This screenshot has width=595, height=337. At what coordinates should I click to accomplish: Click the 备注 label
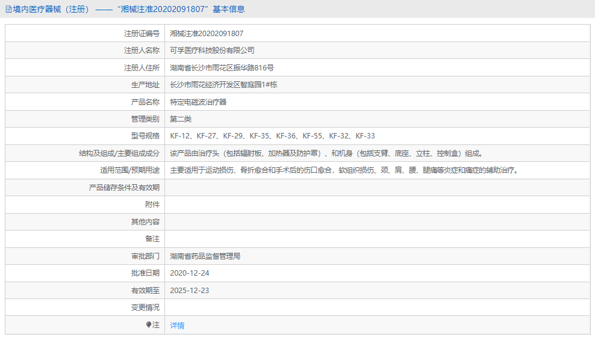pyautogui.click(x=152, y=239)
